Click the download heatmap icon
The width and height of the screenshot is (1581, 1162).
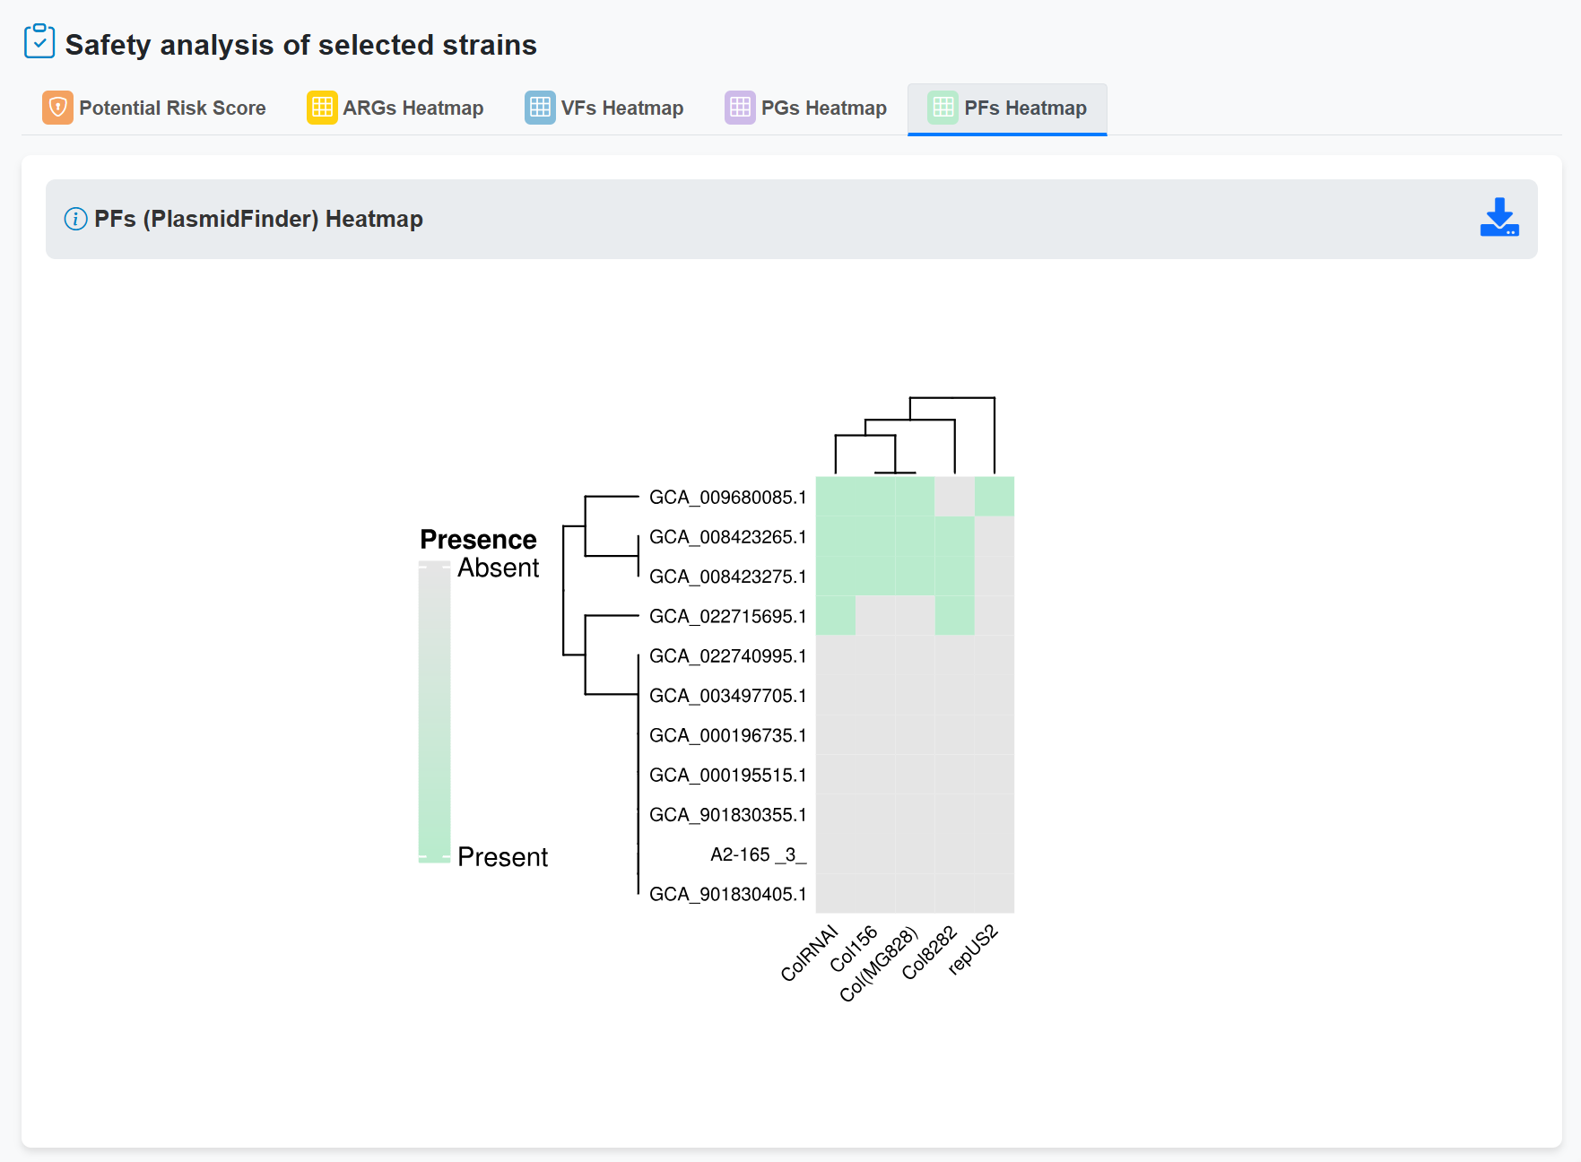point(1498,218)
